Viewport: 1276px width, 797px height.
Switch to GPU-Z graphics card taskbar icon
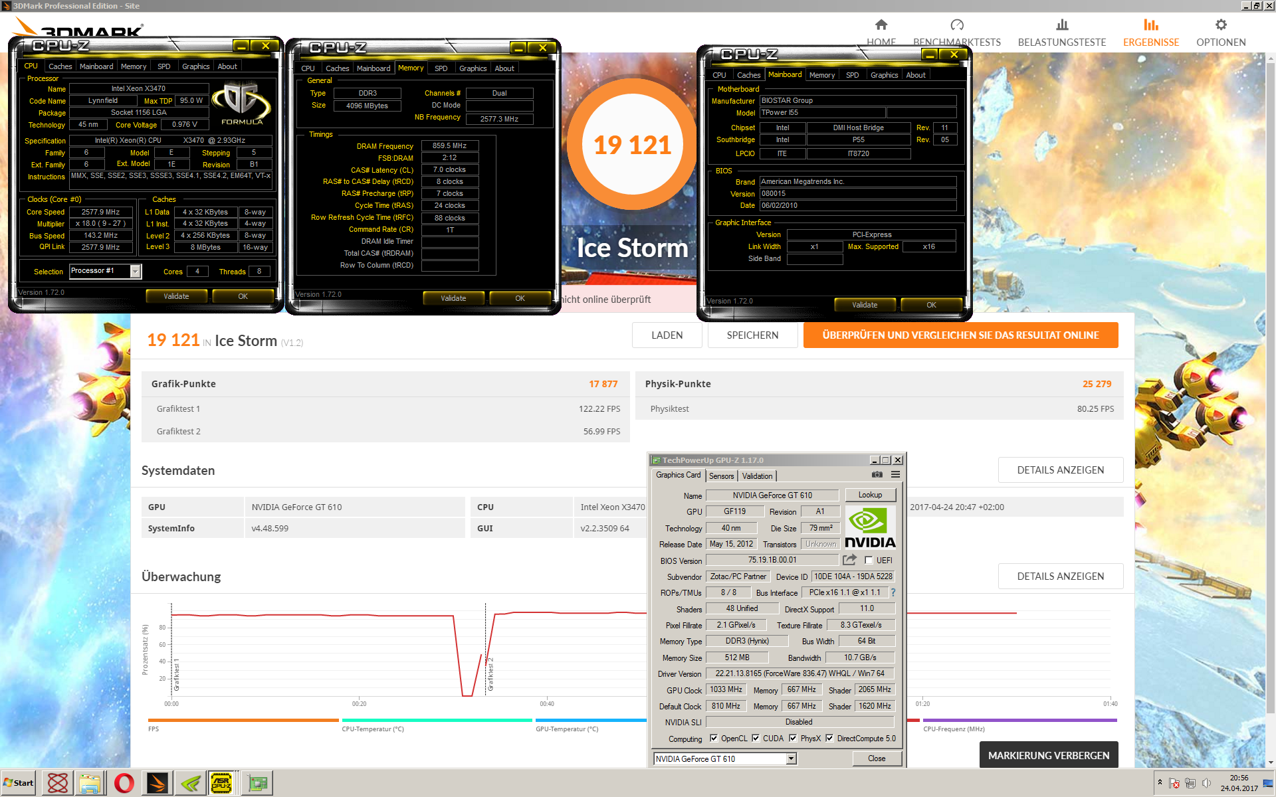[257, 783]
